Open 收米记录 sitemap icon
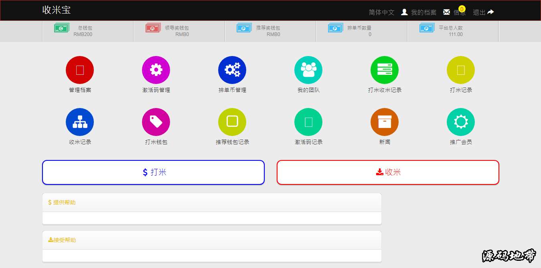The image size is (541, 268). click(x=80, y=122)
